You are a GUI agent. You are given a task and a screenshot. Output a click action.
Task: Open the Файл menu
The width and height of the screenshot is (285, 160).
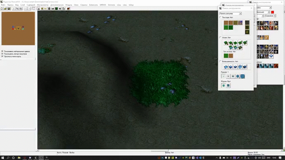point(3,5)
